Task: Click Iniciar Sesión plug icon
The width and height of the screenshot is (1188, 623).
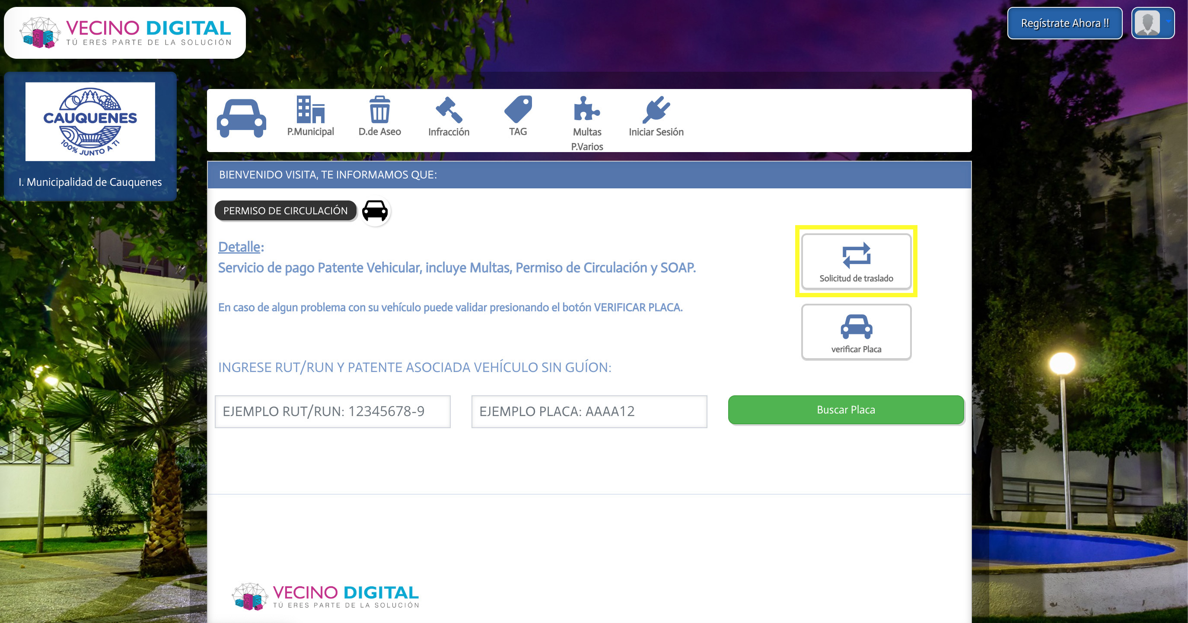Action: pos(656,116)
